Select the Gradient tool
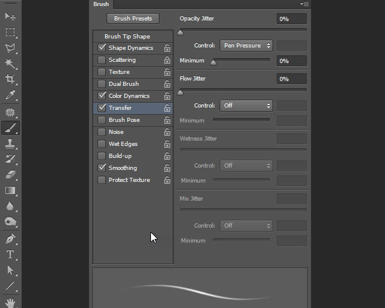 [10, 191]
